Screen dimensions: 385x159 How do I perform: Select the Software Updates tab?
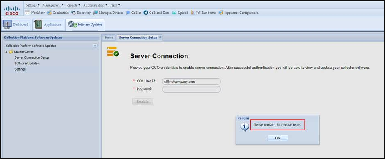[x=85, y=24]
